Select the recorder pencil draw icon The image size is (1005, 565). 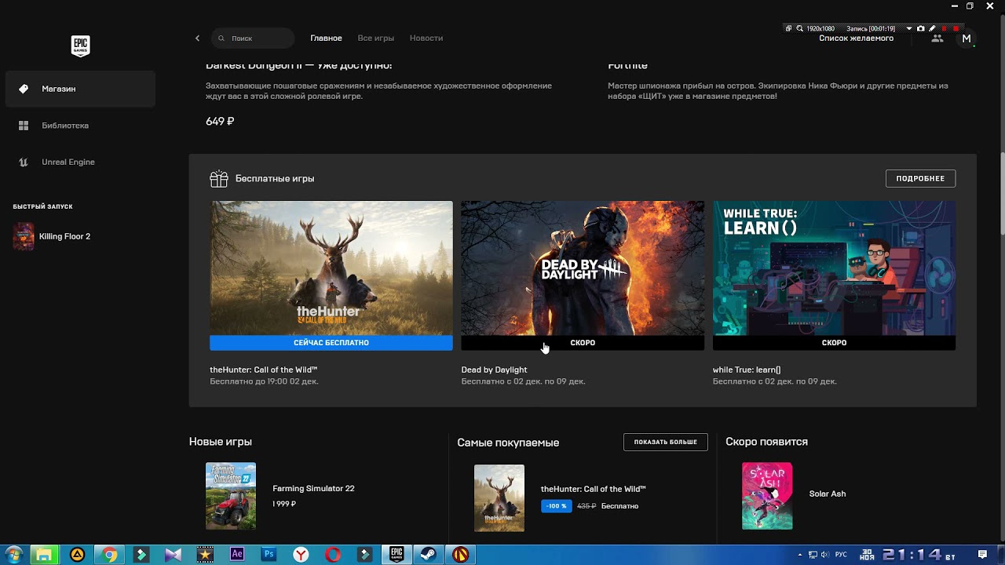point(932,28)
